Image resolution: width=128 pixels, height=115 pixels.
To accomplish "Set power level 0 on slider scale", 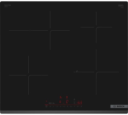I will tap(50, 106).
